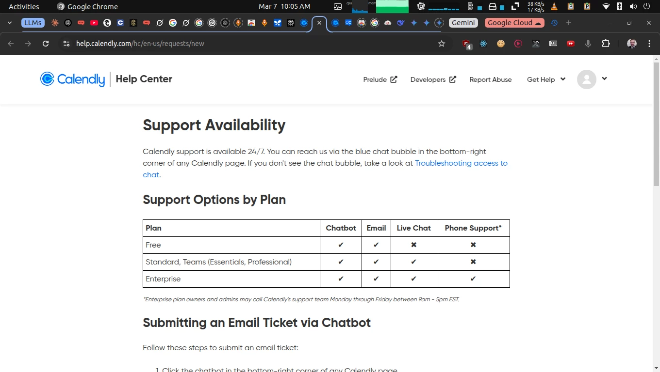Open the cookie extension icon
The height and width of the screenshot is (372, 660).
501,44
